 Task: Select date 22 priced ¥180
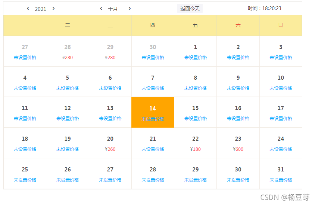(x=195, y=143)
